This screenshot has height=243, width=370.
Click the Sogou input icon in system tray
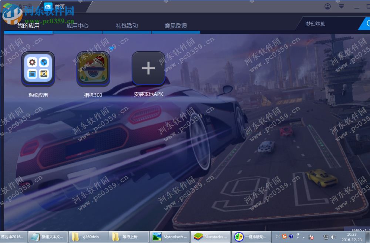tap(284, 237)
